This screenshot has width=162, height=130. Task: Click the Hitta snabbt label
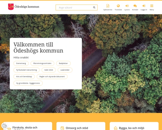click(x=21, y=57)
